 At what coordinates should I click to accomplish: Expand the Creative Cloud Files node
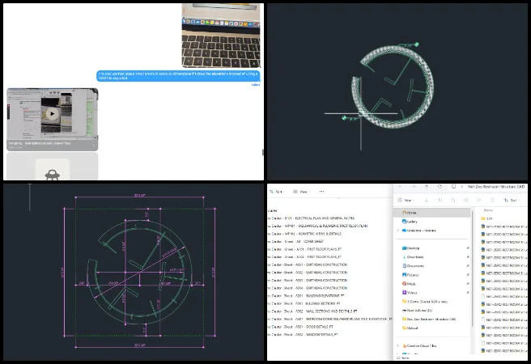coord(397,345)
